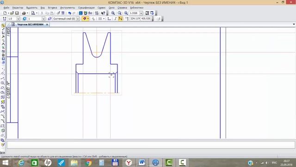The width and height of the screenshot is (296, 167).
Task: Switch to KOMPAS-3D taskbar button
Action: coord(155,163)
